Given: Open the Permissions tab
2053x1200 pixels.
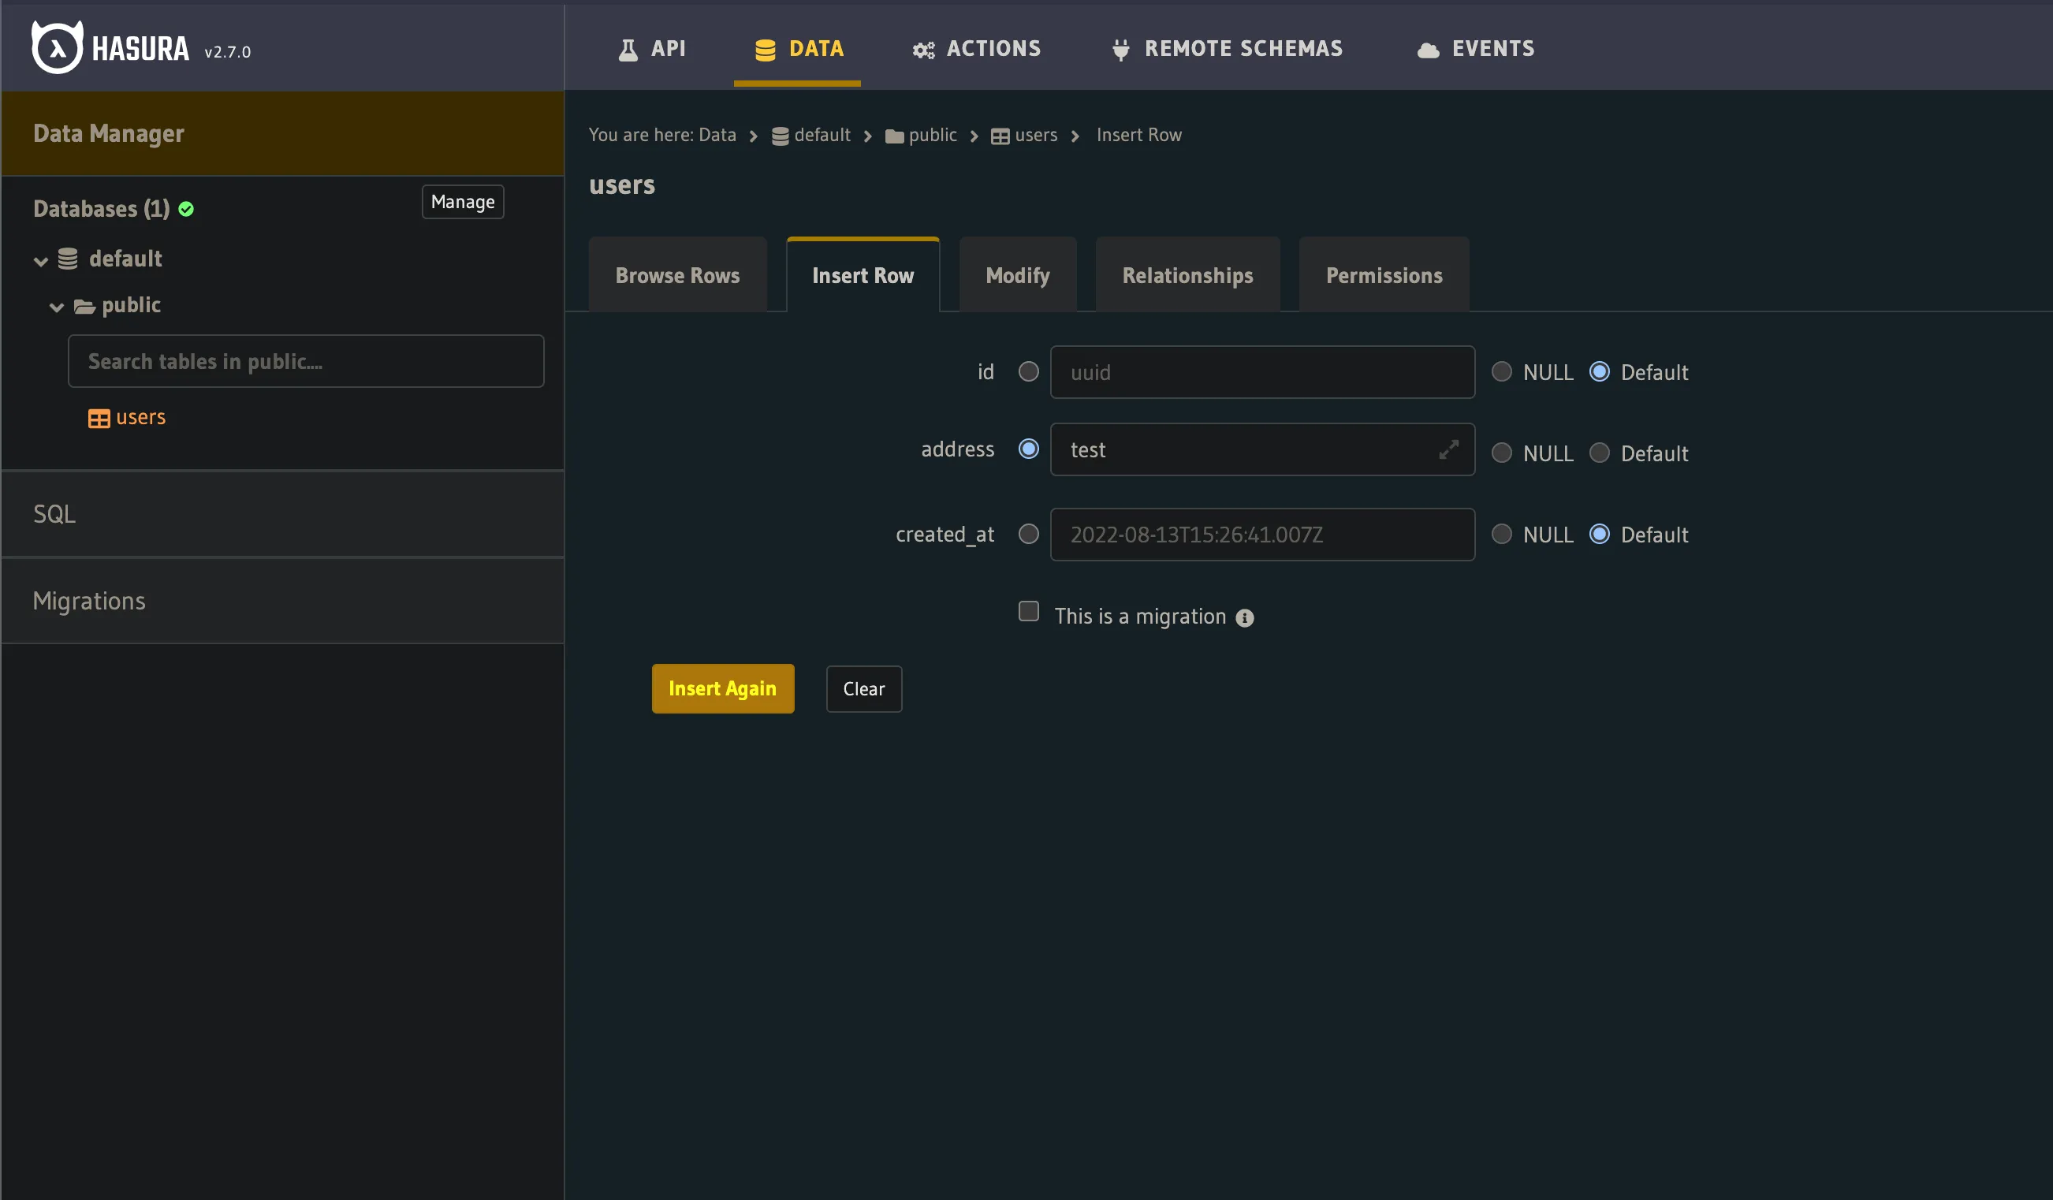Looking at the screenshot, I should pos(1384,275).
